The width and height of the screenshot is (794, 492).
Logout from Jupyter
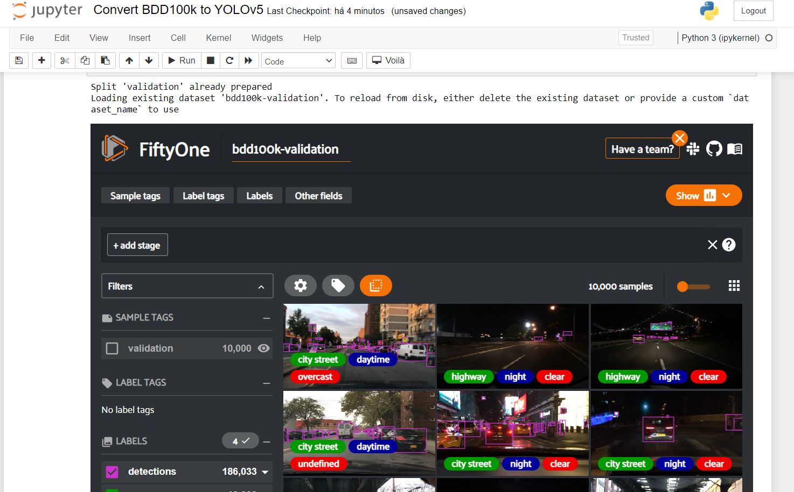753,10
